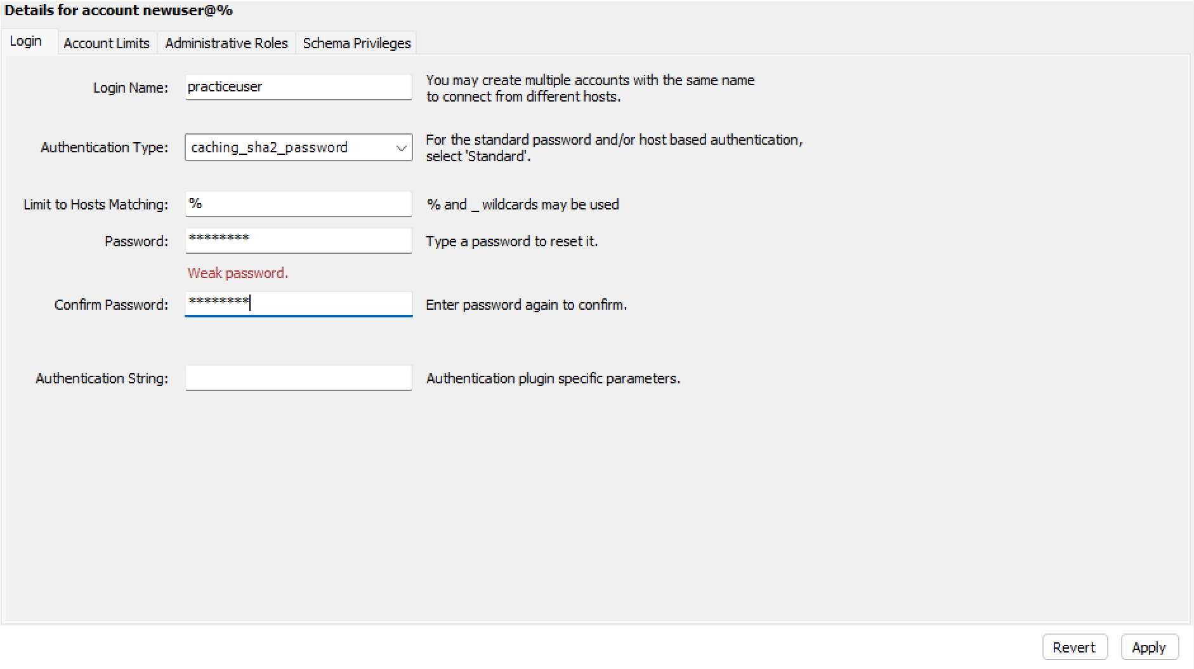The height and width of the screenshot is (669, 1194).
Task: Open the Schema Privileges tab
Action: point(357,43)
